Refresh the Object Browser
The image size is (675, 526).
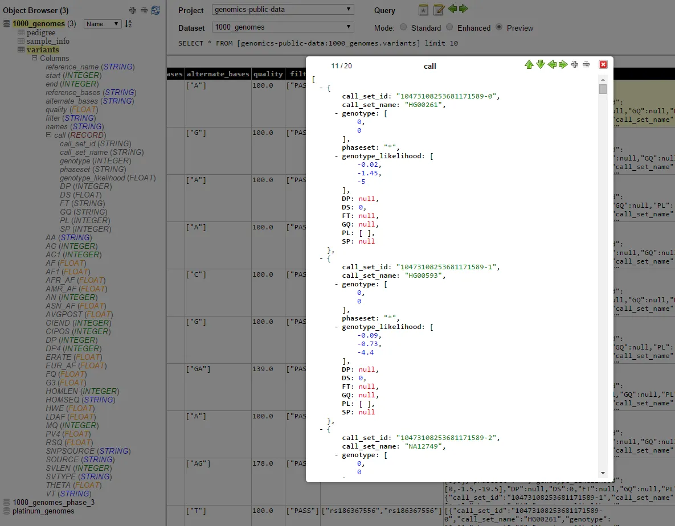156,10
